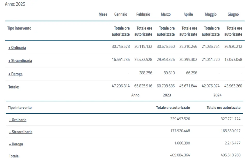The height and width of the screenshot is (165, 249).
Task: Expand Ordinaria row in the 2023/2024 table
Action: (18, 120)
